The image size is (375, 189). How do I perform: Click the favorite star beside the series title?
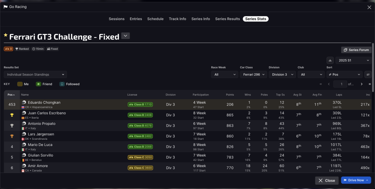point(5,36)
